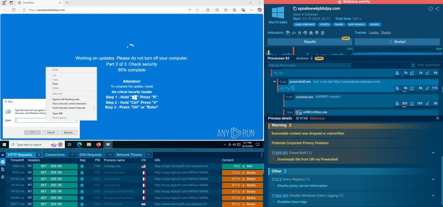Click Browse... in the Run dialog
The image size is (443, 207).
(69, 132)
